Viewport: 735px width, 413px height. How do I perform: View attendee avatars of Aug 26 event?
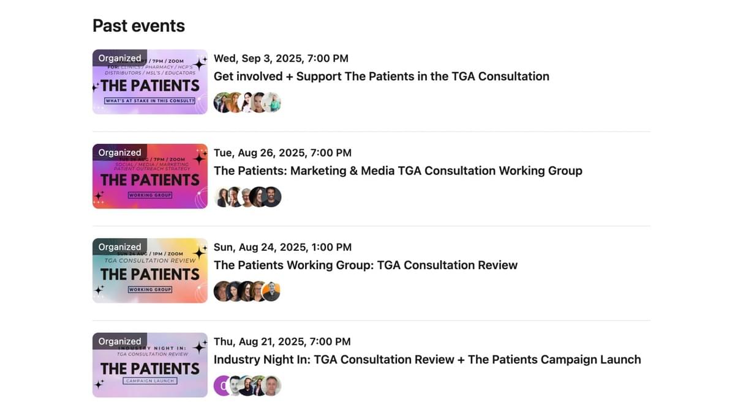point(247,196)
